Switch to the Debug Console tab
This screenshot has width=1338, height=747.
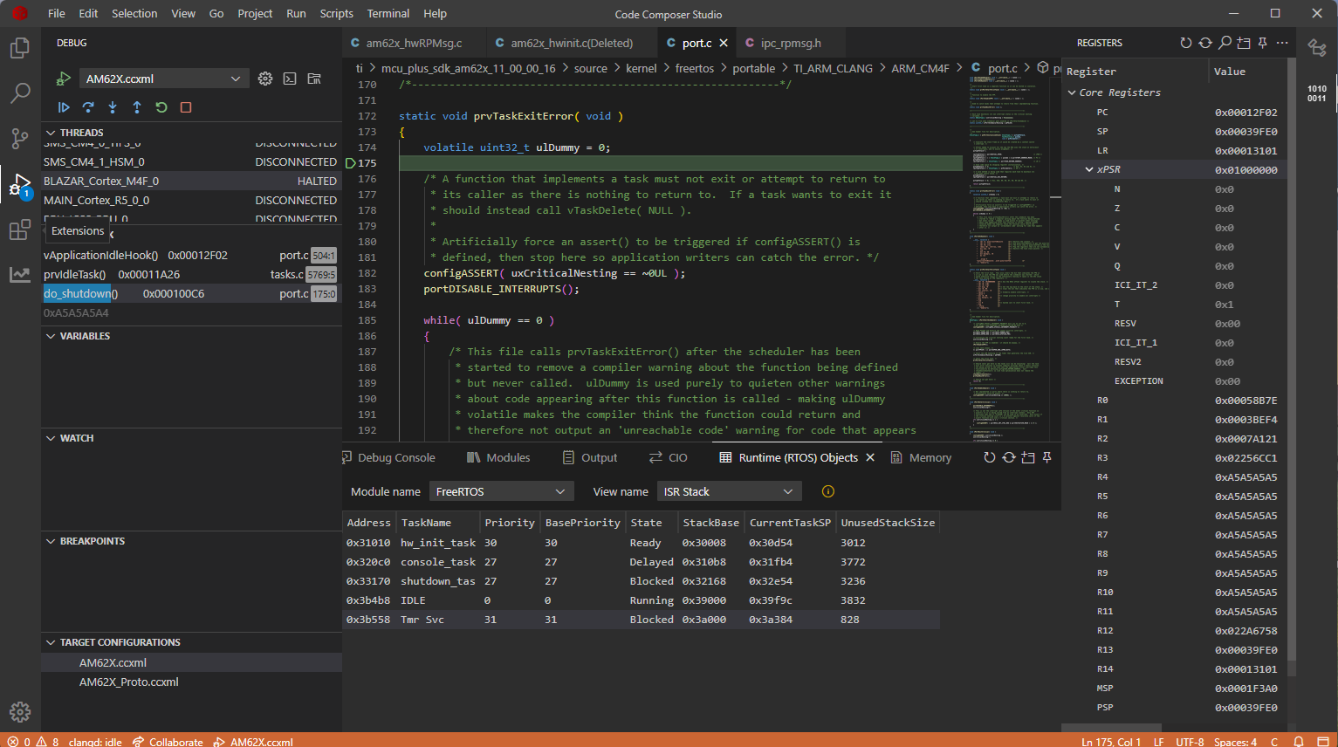point(388,457)
